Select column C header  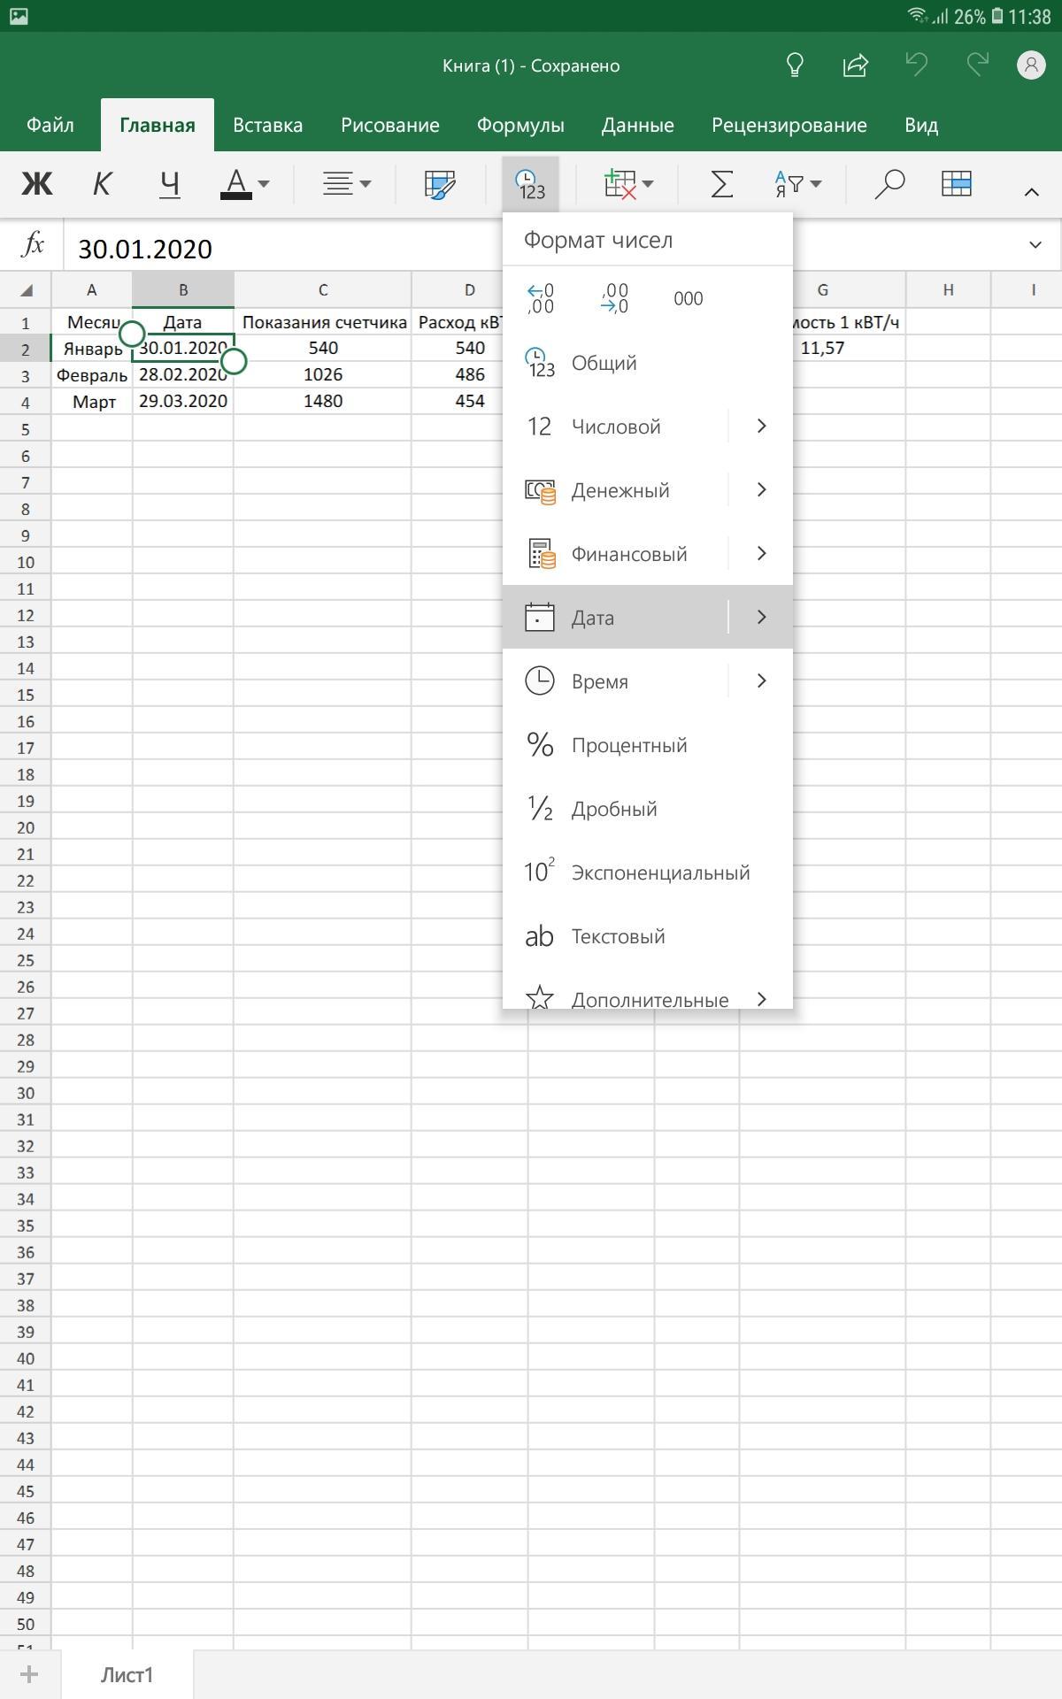[x=323, y=290]
